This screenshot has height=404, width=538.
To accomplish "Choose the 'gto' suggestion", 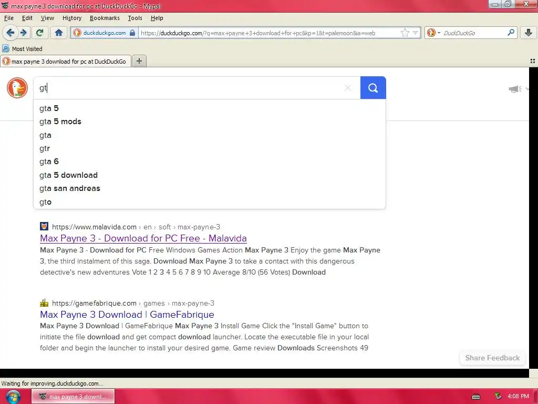I will 209,202.
